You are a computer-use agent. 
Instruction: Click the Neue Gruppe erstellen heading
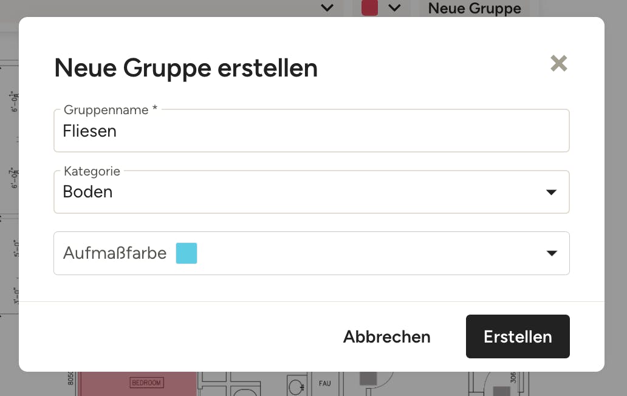(x=186, y=68)
